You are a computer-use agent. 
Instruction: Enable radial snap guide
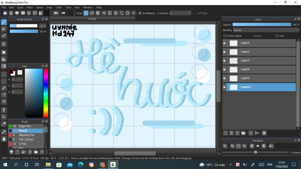[x=110, y=13]
